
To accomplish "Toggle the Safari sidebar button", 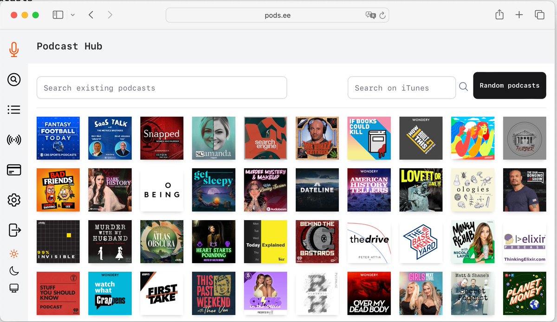I will click(x=58, y=15).
